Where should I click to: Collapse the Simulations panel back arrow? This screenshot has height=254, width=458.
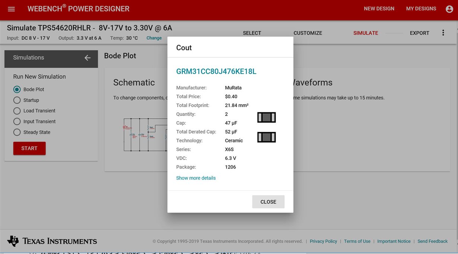click(x=88, y=58)
